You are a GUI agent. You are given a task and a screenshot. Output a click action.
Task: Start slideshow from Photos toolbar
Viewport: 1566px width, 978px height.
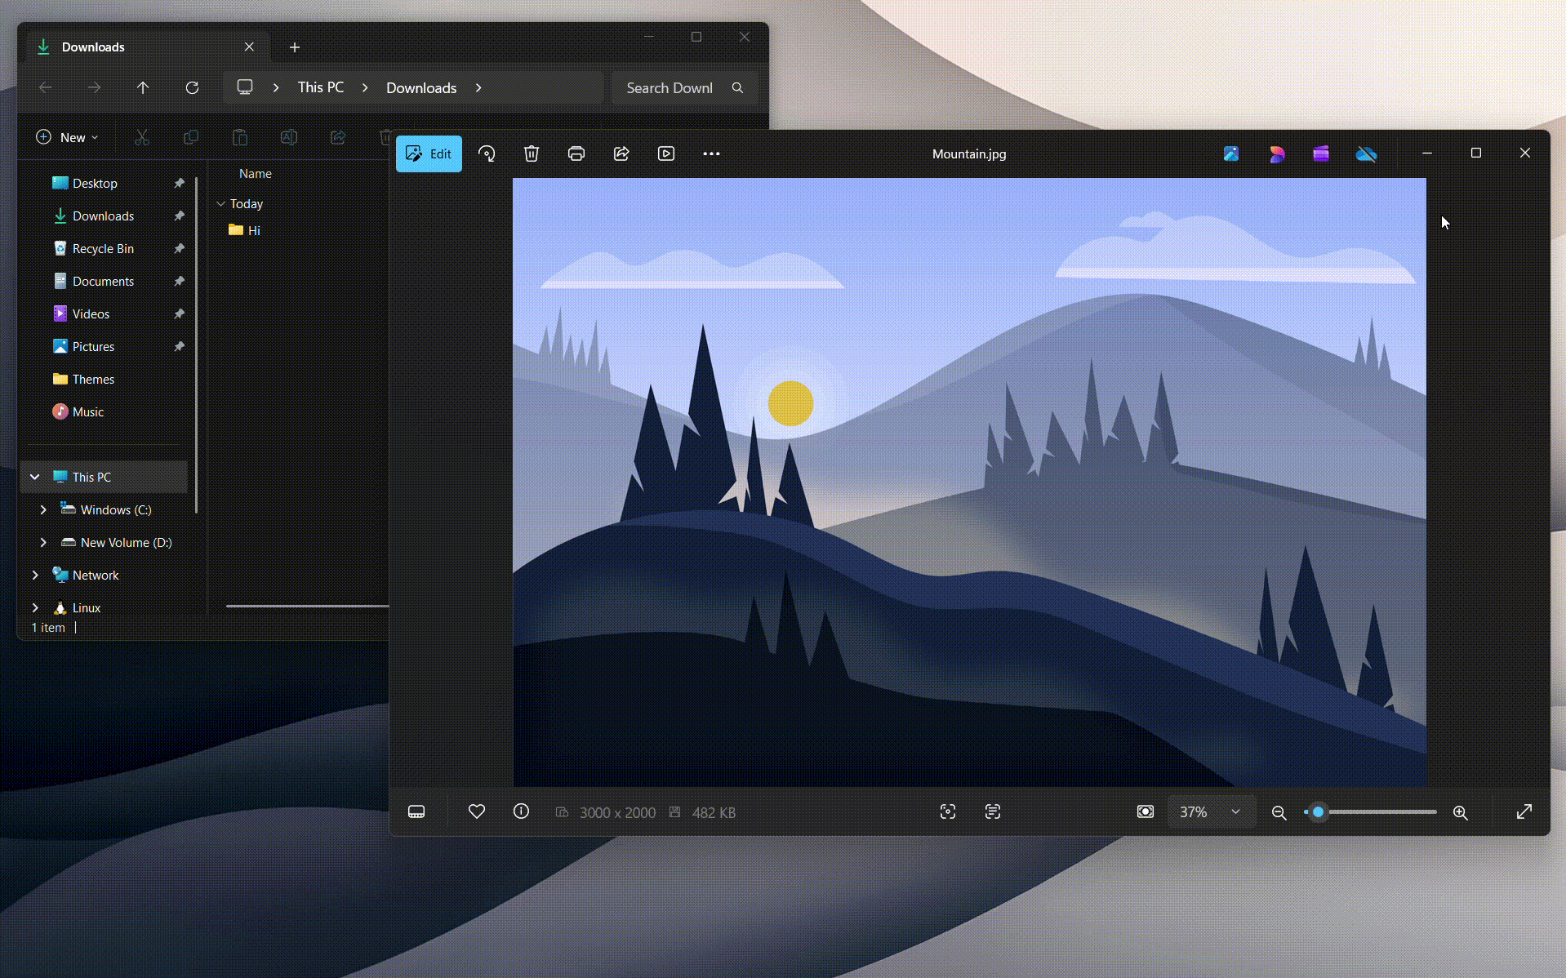coord(666,153)
